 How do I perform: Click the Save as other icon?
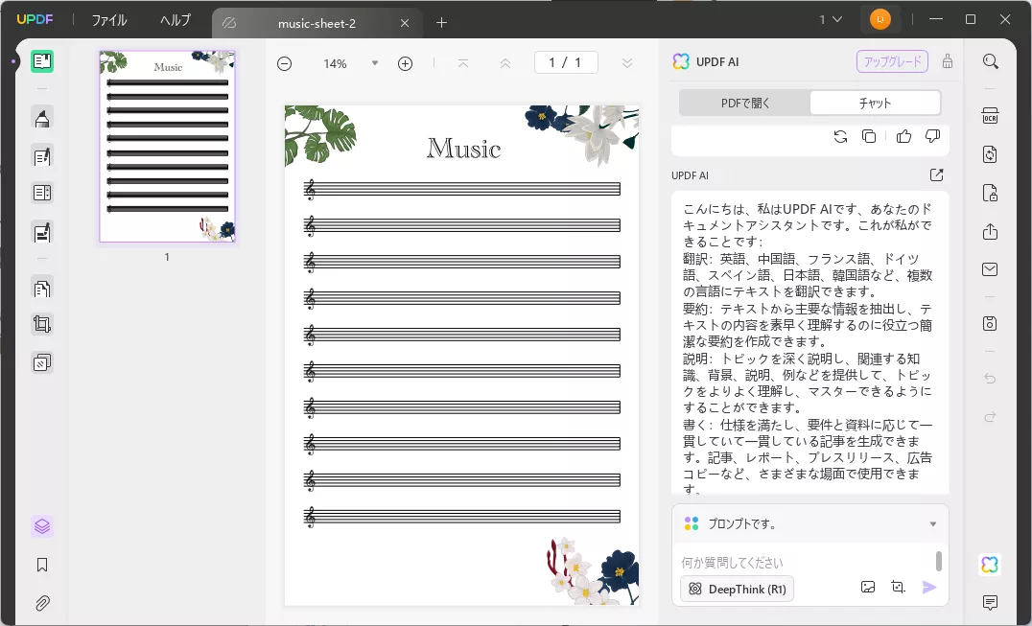coord(991,323)
